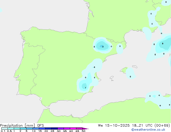This screenshot has height=132, width=171.
Task: Click the '0.1' legend scale label
Action: tap(3, 131)
